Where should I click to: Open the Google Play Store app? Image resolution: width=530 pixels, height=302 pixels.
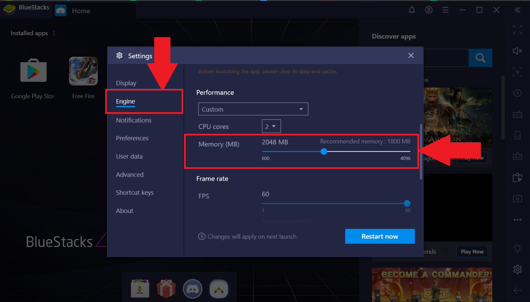[x=33, y=71]
